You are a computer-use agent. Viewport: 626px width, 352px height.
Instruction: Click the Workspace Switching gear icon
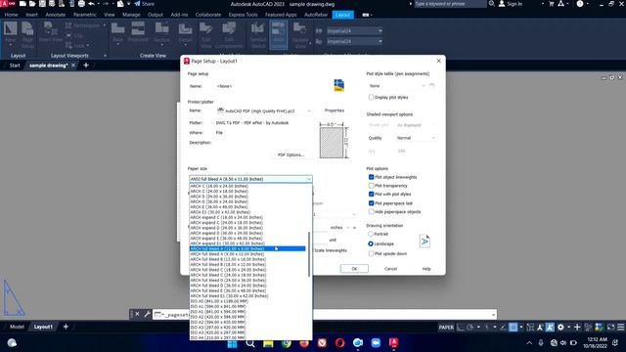(560, 328)
